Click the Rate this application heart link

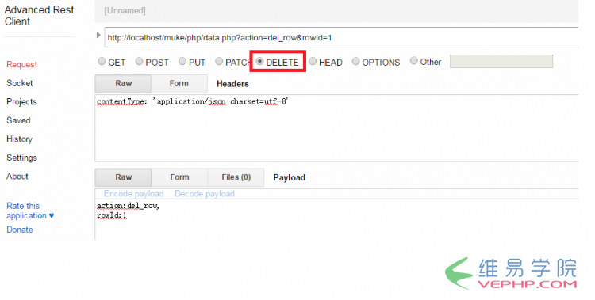(x=30, y=211)
